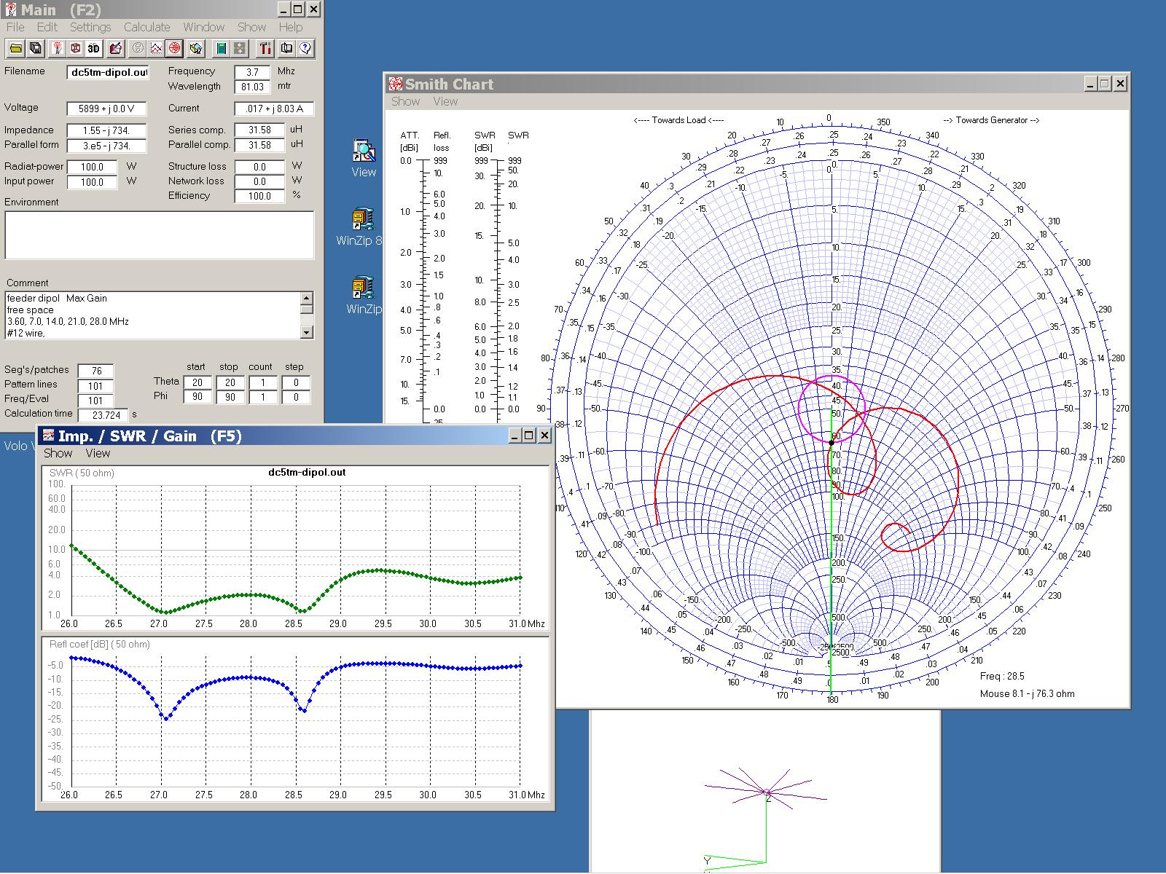
Task: Click the Impedance field 1.55 - j 734
Action: point(106,130)
